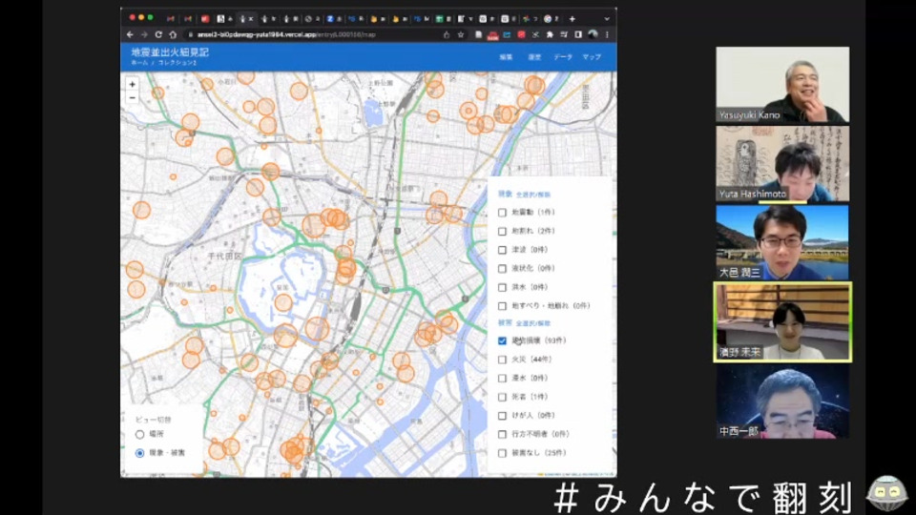The width and height of the screenshot is (916, 515).
Task: Open a new browser tab with plus
Action: tap(572, 19)
